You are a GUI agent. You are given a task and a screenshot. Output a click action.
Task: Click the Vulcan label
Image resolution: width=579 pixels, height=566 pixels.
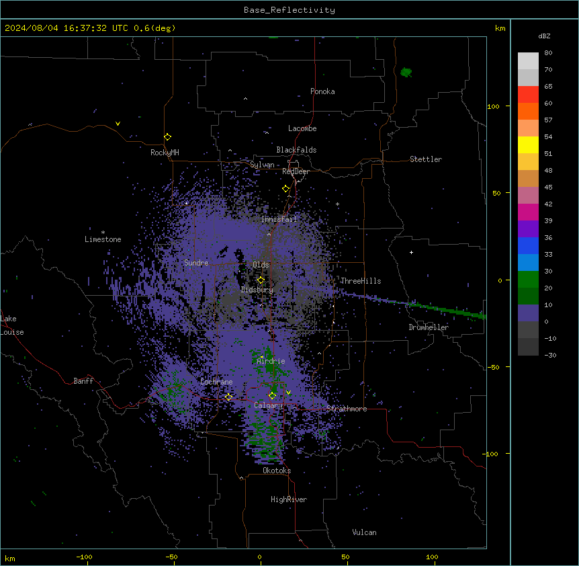click(x=365, y=532)
